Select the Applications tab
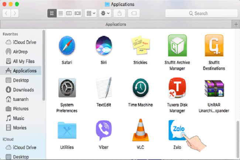The width and height of the screenshot is (240, 160). pos(116,24)
